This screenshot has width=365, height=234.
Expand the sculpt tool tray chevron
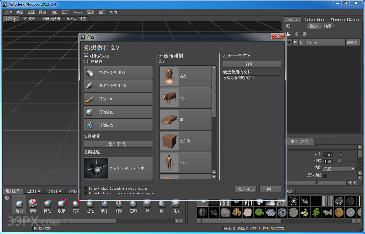pos(7,197)
